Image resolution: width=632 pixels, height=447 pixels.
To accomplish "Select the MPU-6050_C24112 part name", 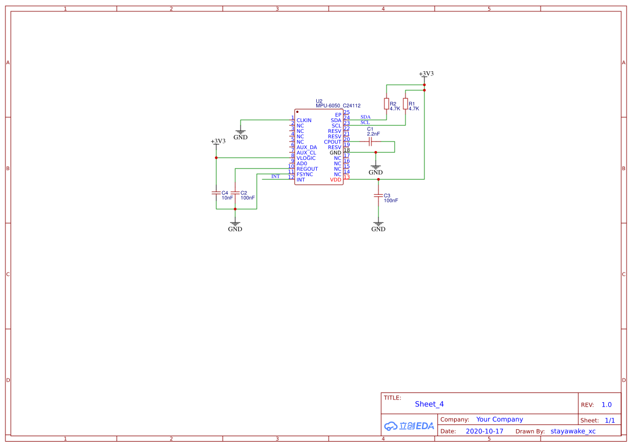I will click(338, 106).
